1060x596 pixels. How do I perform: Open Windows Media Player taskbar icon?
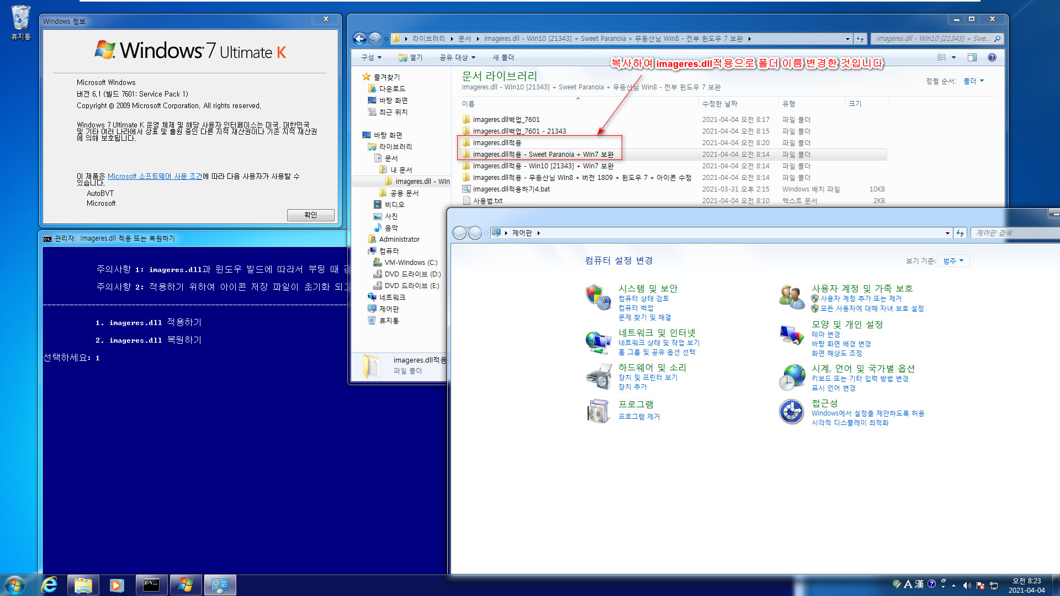coord(116,585)
